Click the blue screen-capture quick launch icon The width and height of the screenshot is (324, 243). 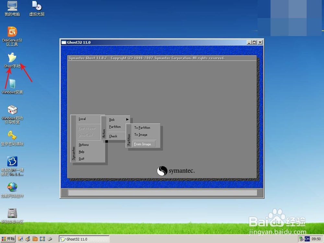pyautogui.click(x=42, y=239)
